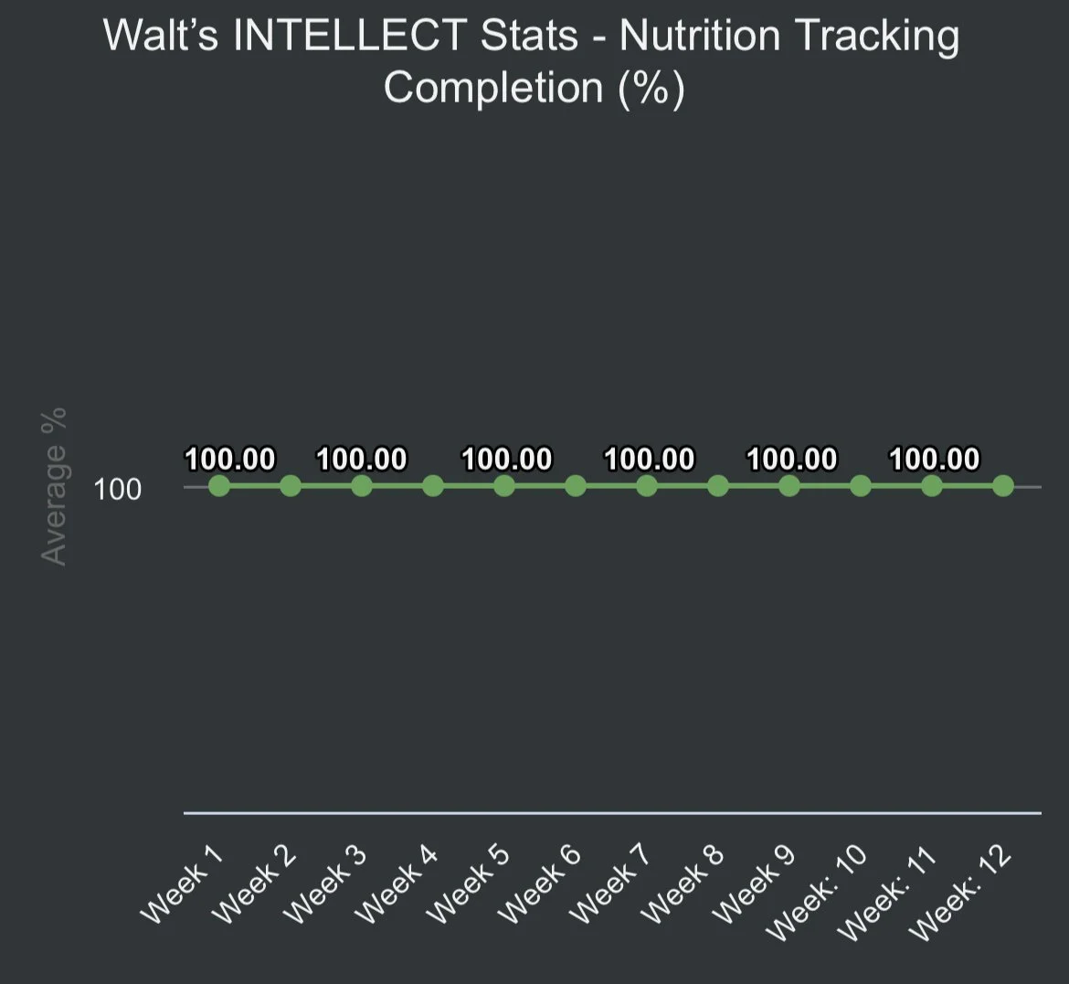Click the Week: 11 data point
This screenshot has height=984, width=1069.
point(932,486)
